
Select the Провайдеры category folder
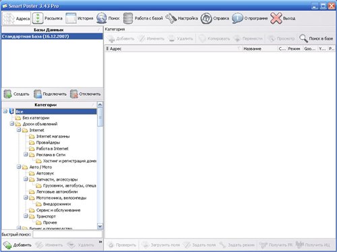pos(44,142)
